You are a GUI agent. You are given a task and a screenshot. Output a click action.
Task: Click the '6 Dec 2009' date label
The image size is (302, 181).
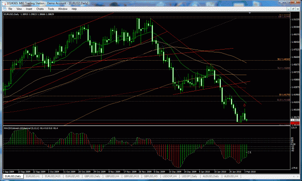(159, 171)
